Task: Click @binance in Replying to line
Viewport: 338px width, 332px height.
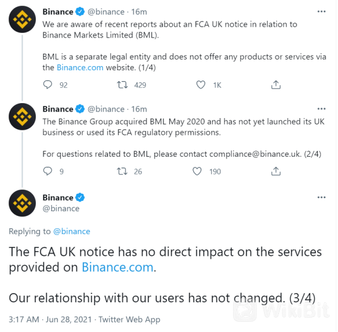Action: [x=72, y=231]
